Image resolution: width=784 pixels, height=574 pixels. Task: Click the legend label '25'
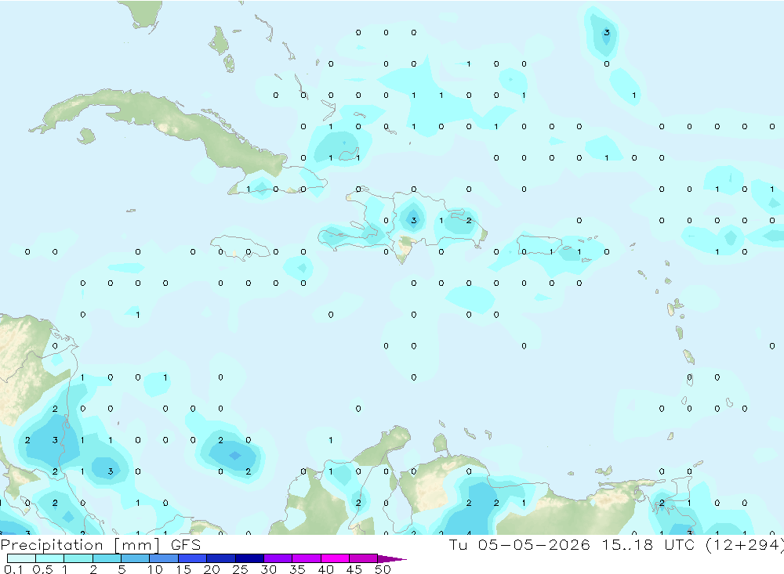240,569
